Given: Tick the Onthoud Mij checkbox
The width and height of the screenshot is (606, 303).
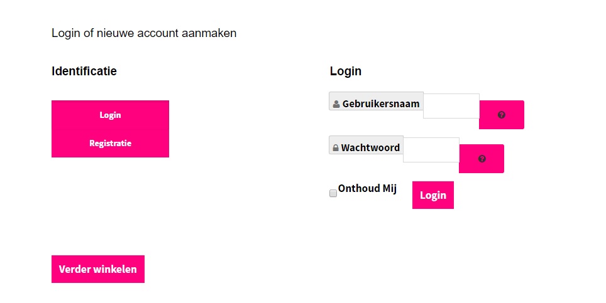Looking at the screenshot, I should coord(333,194).
